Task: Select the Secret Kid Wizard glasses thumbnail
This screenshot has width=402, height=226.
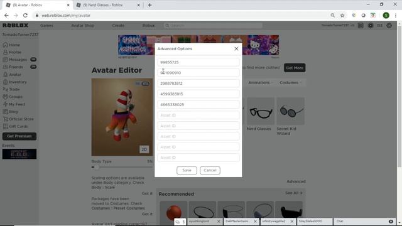Action: point(290,111)
